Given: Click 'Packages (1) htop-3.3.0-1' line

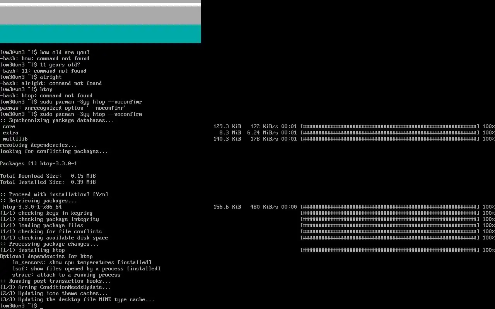Looking at the screenshot, I should coord(39,164).
